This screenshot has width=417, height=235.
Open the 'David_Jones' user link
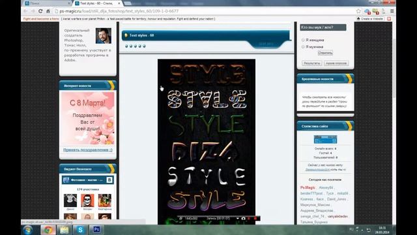336,199
